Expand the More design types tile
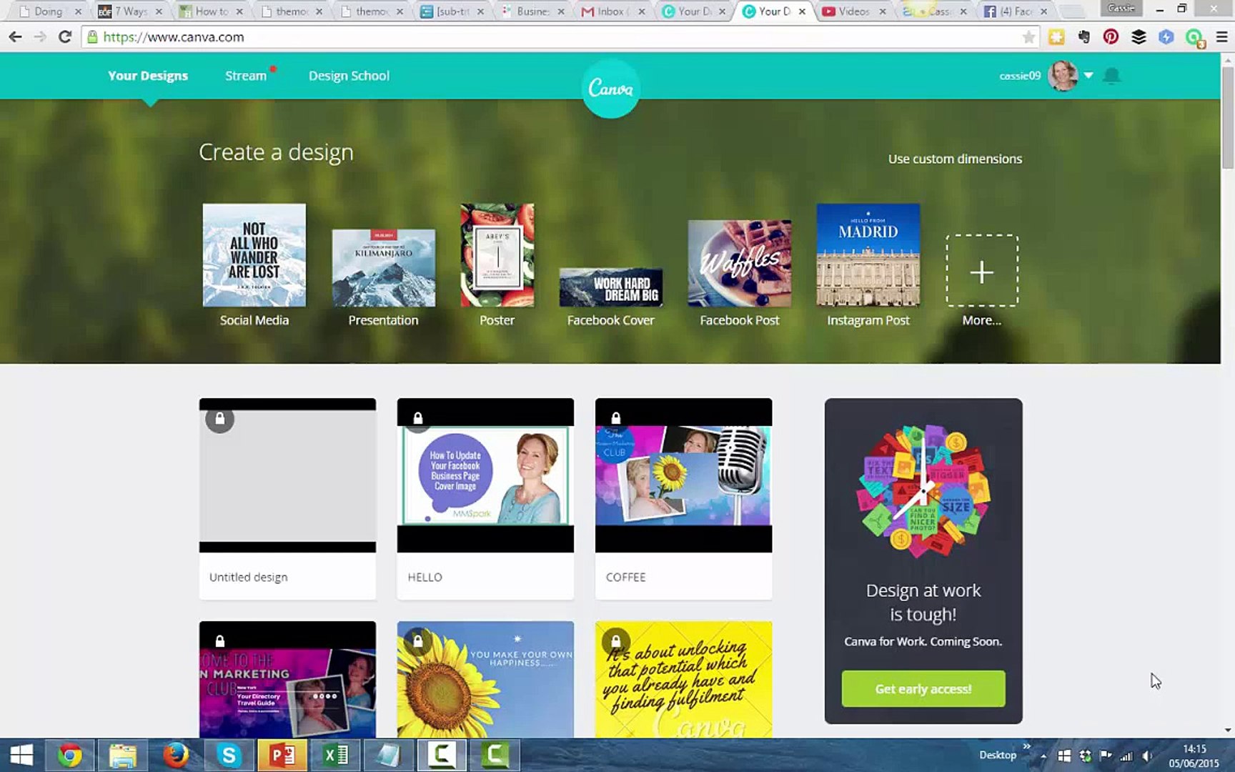 (981, 272)
